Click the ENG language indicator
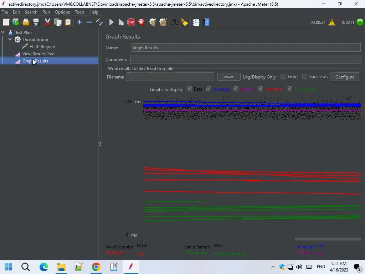Image resolution: width=365 pixels, height=274 pixels. (x=321, y=267)
